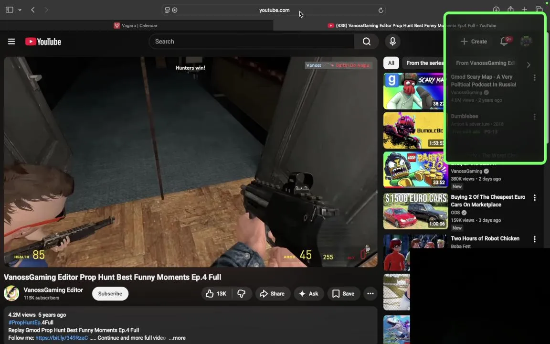Click the video title below player
Viewport: 550px width, 344px height.
click(112, 277)
